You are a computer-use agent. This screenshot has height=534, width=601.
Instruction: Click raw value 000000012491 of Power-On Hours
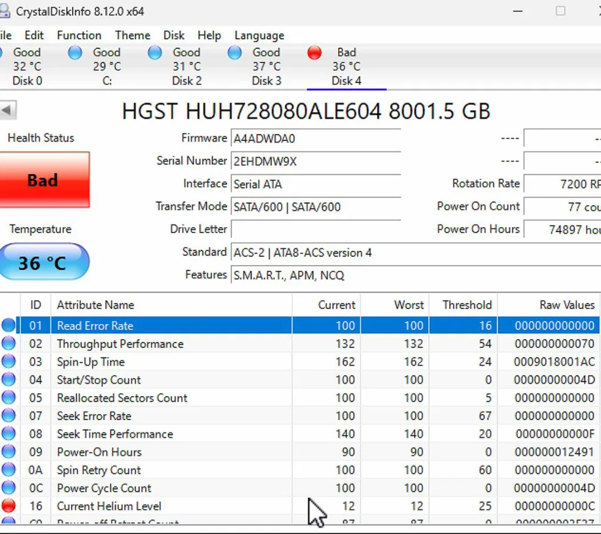click(x=554, y=452)
